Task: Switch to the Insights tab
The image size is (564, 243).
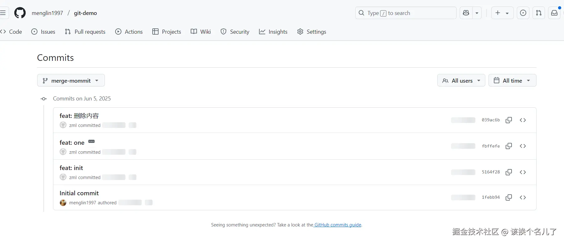Action: 273,32
